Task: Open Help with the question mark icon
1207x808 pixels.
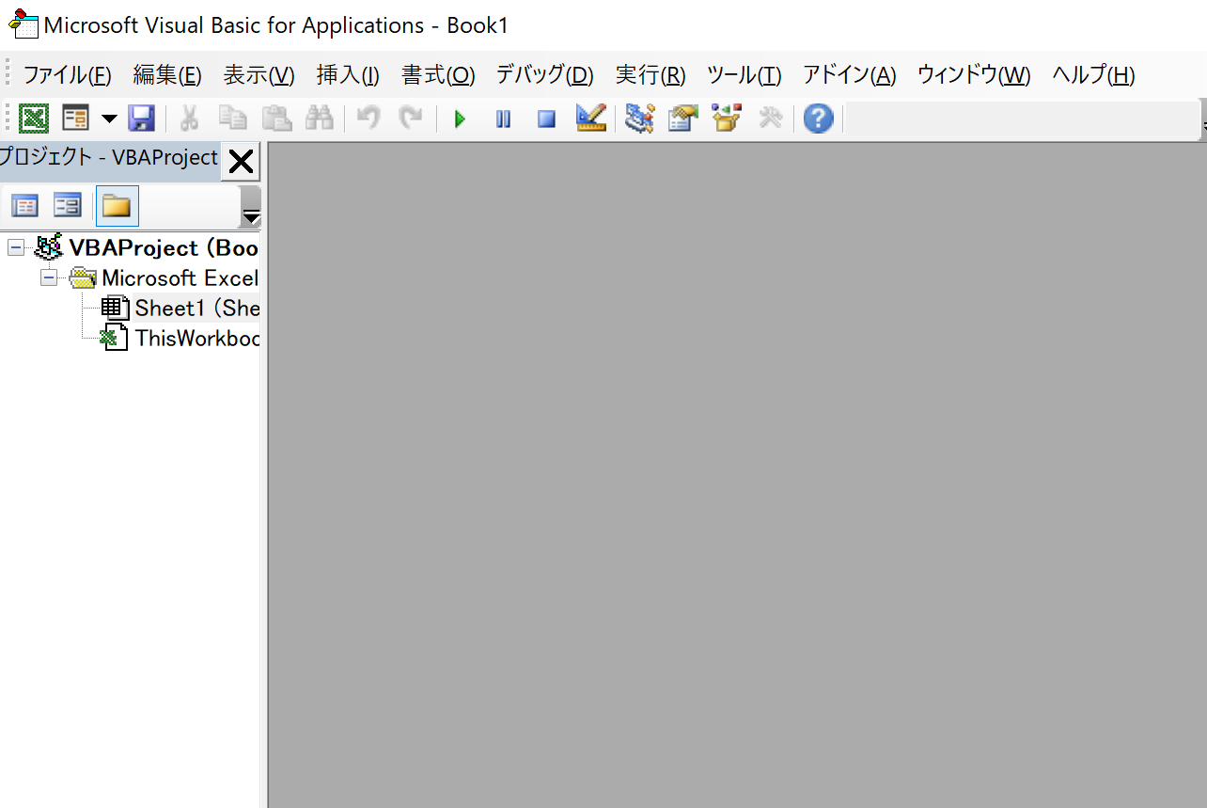Action: 818,119
